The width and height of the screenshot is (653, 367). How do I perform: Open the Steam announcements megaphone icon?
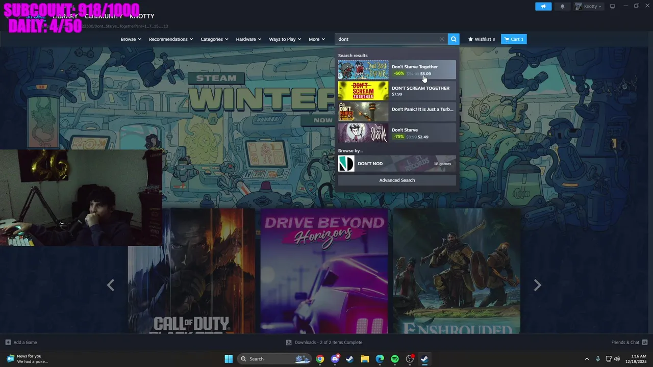[x=543, y=6]
